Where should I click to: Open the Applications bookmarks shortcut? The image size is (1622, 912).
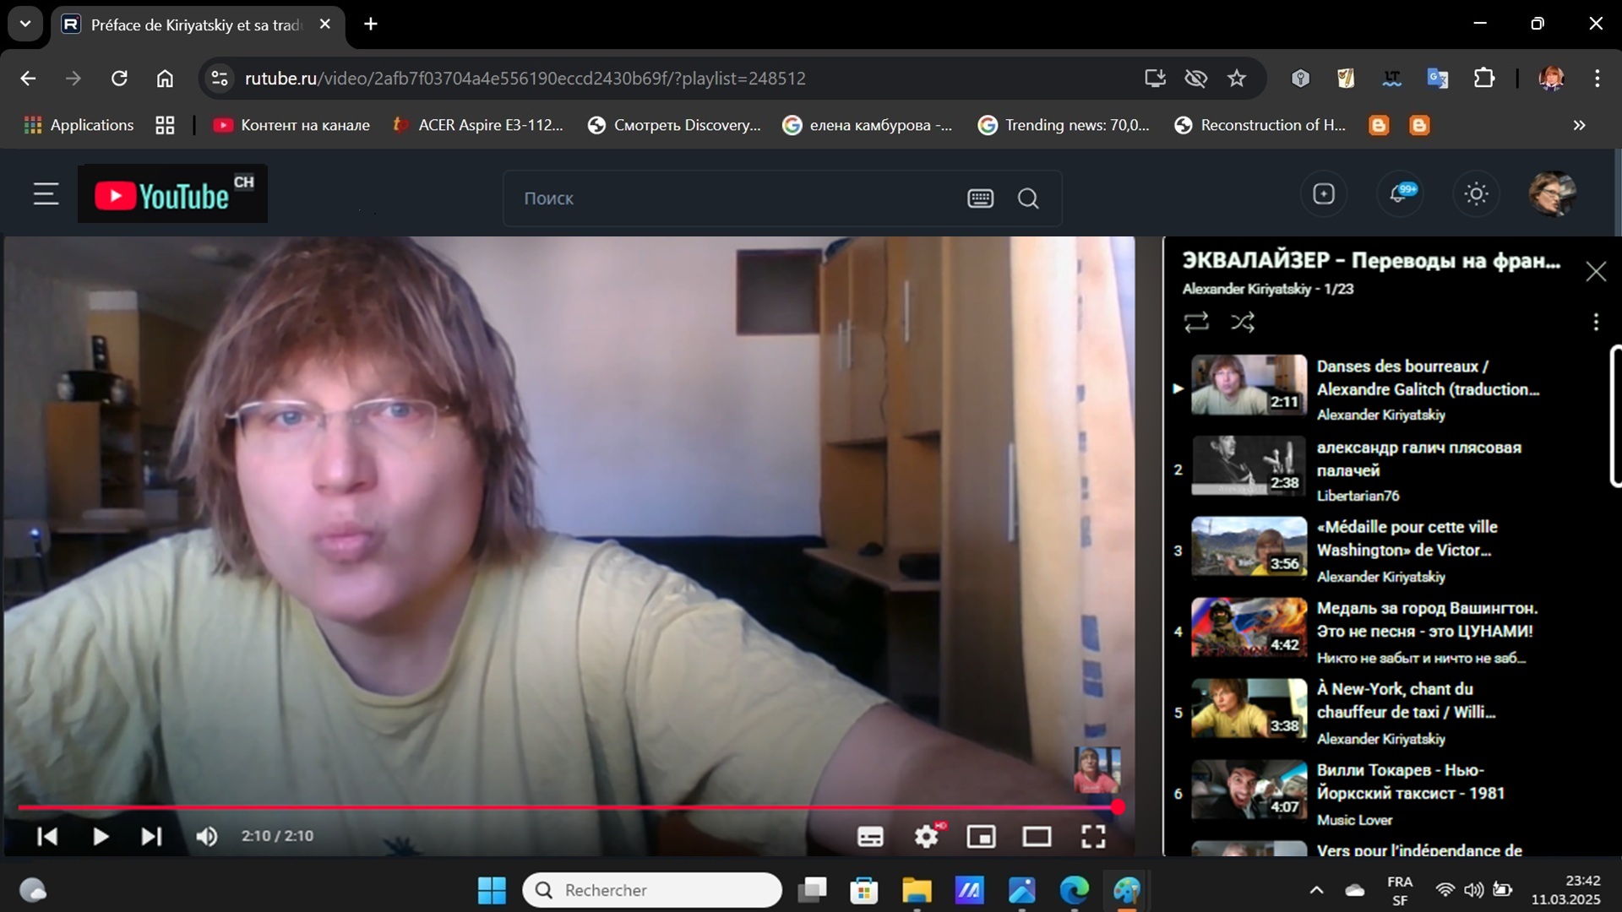79,125
